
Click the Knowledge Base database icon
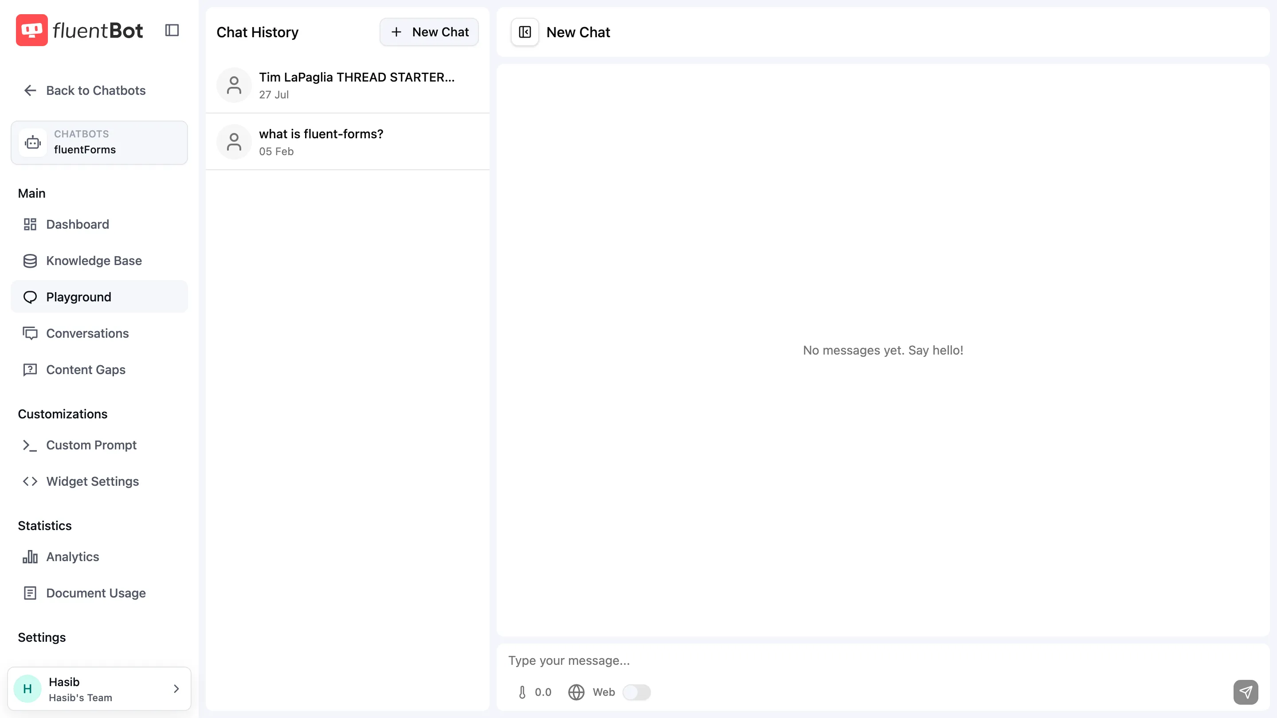30,261
